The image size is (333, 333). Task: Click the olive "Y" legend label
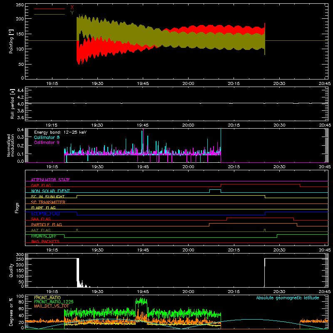tap(72, 13)
